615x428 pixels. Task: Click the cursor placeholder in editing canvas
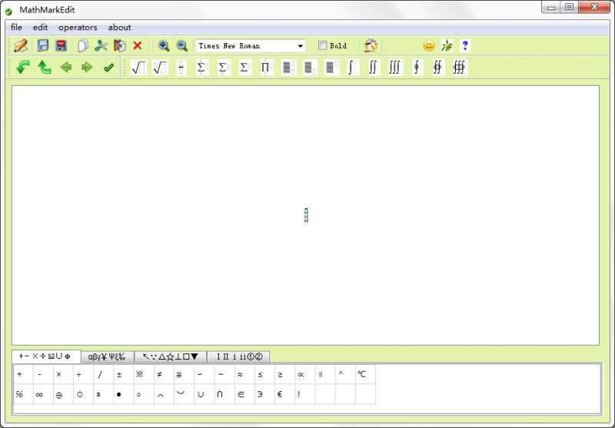pyautogui.click(x=306, y=215)
